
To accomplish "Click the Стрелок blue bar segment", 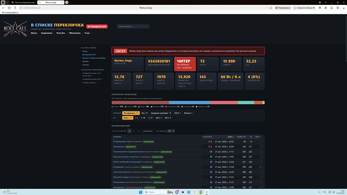I will tap(190, 102).
